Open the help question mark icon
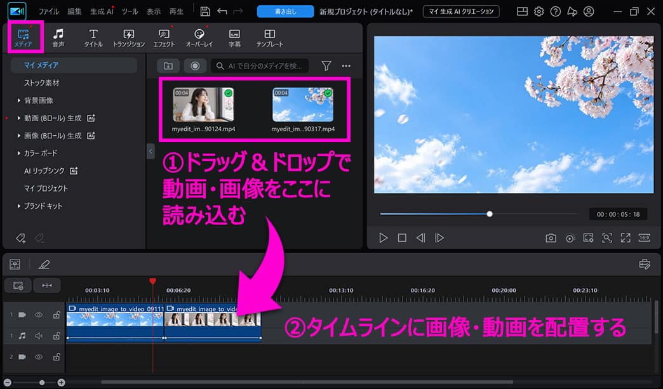Viewport: 663px width, 389px height. tap(556, 11)
